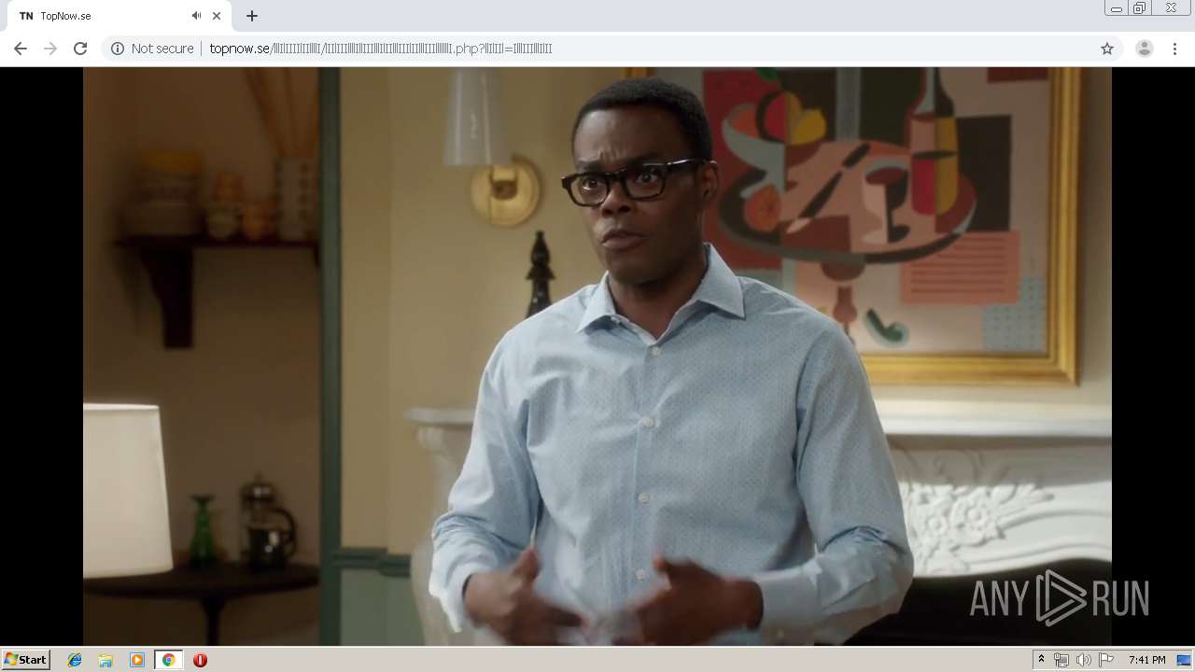This screenshot has width=1195, height=672.
Task: Open the Chrome three-dot menu
Action: coord(1174,49)
